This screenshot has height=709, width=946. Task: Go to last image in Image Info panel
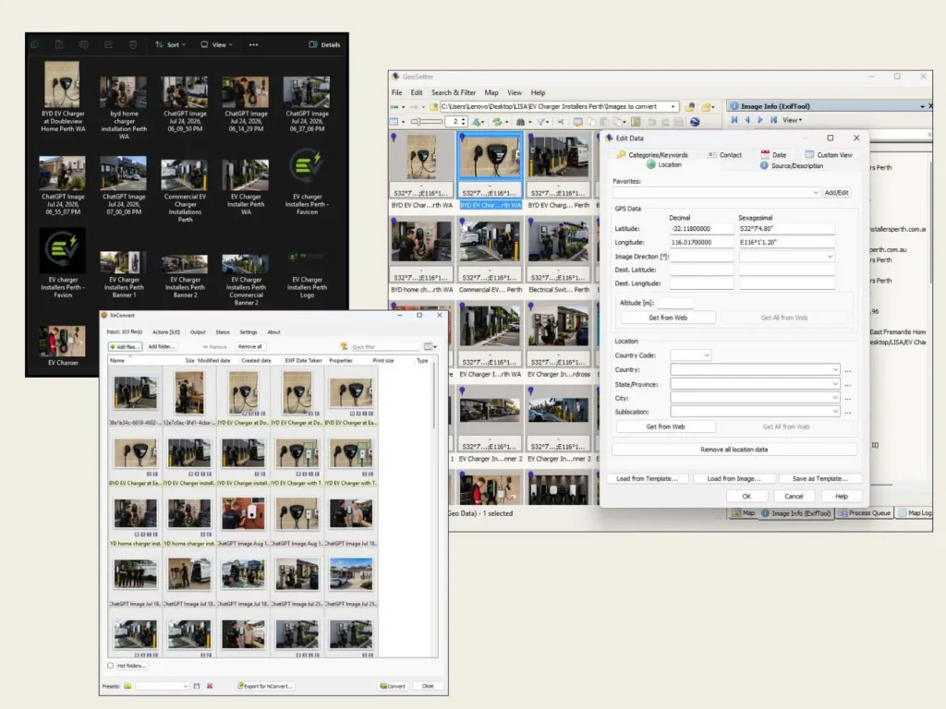[773, 120]
